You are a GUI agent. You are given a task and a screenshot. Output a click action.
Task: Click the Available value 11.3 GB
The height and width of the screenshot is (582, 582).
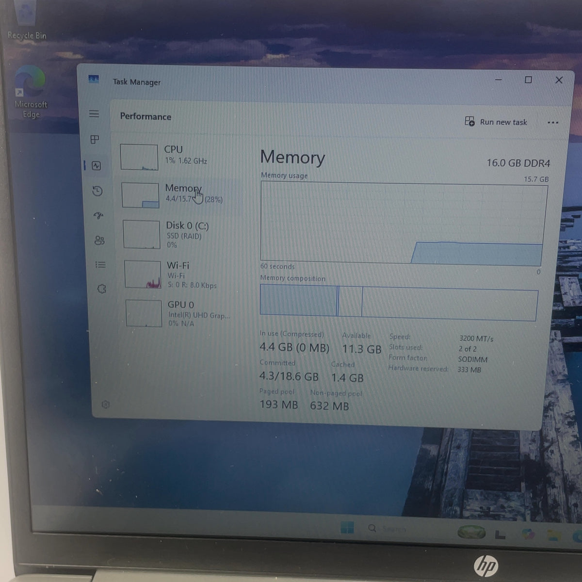click(x=361, y=349)
